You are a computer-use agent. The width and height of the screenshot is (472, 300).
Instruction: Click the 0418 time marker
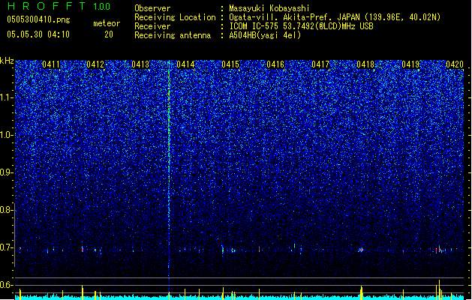point(365,64)
